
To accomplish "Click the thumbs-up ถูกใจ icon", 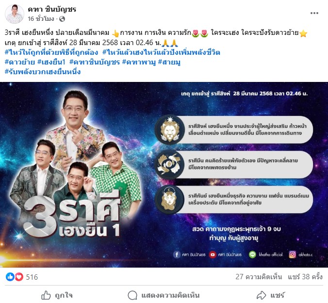I will (46, 295).
